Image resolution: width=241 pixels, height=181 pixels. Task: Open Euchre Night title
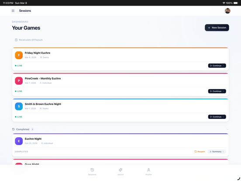click(x=33, y=139)
